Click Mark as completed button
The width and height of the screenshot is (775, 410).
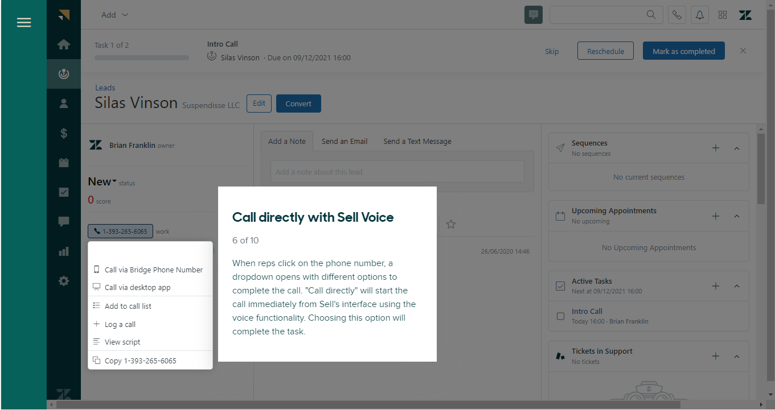coord(684,51)
